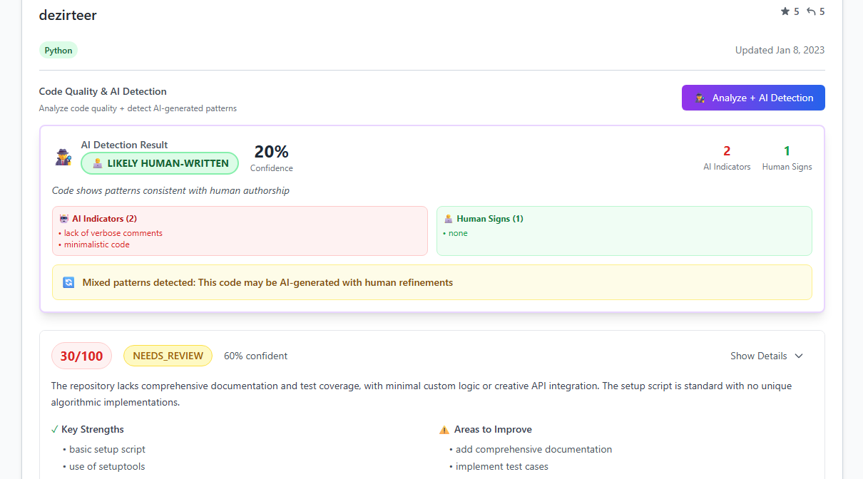Viewport: 863px width, 479px height.
Task: Click the person icon next to Human Signs (1)
Action: click(449, 219)
